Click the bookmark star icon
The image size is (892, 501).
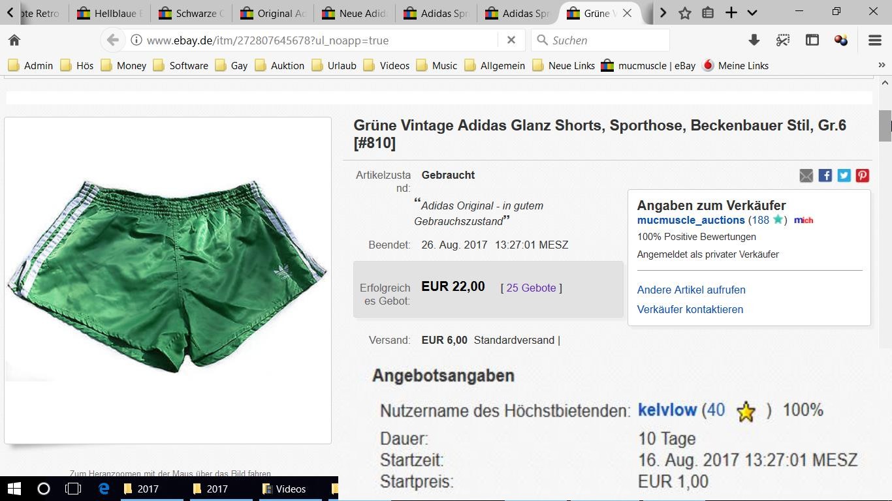tap(685, 13)
